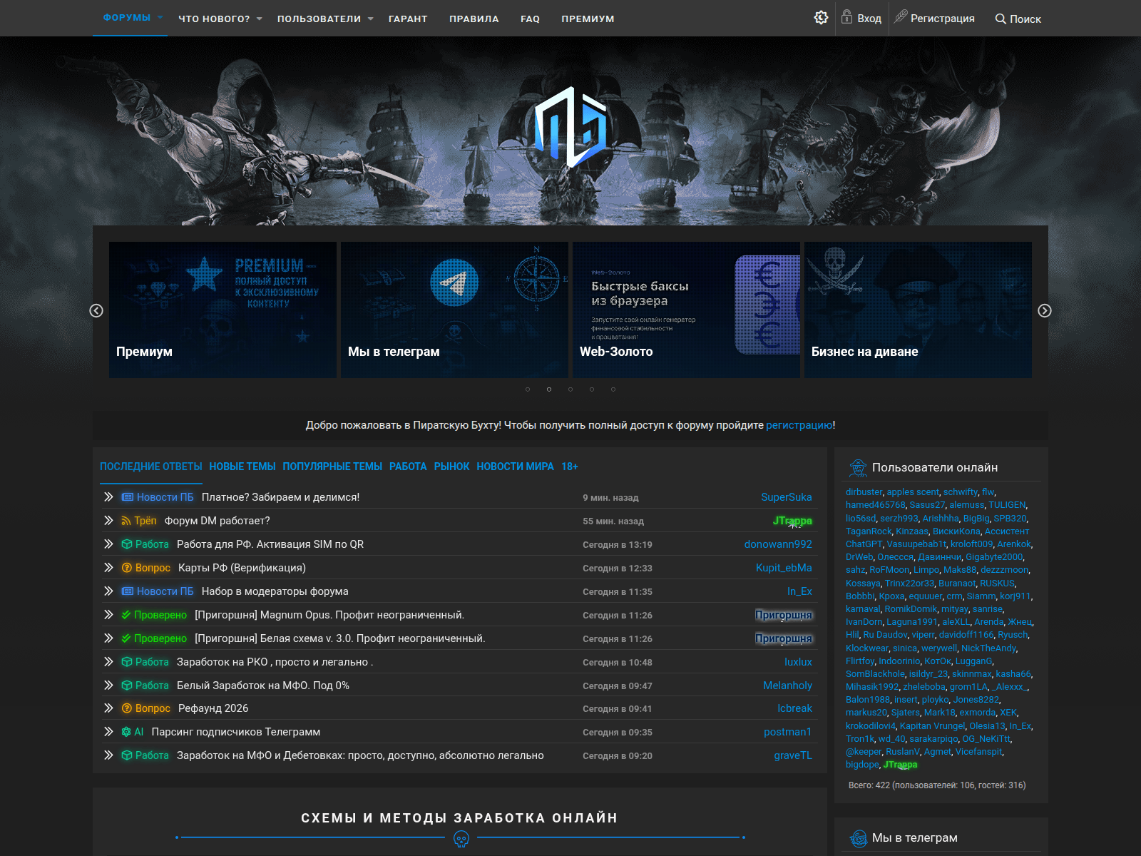Expand the Пользователи dropdown arrow

point(371,19)
